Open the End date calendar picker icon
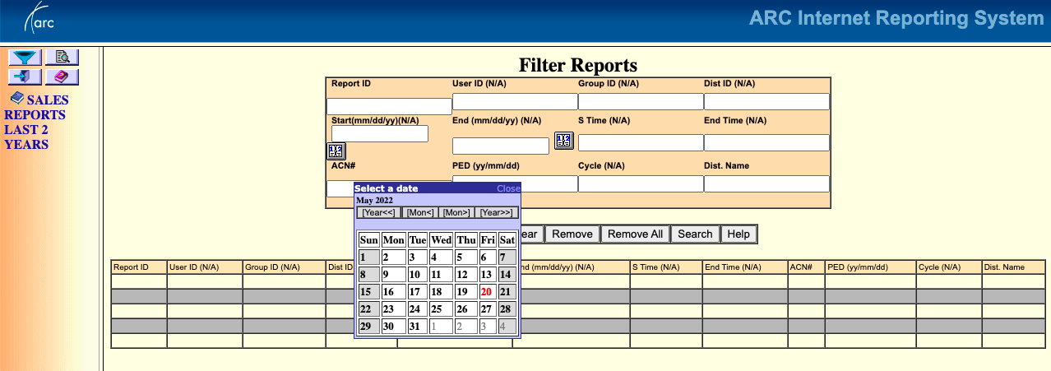This screenshot has height=371, width=1051. [563, 141]
